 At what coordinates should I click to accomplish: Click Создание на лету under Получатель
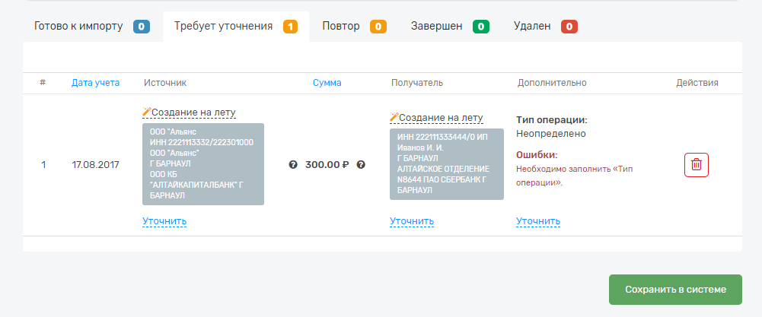[x=441, y=118]
